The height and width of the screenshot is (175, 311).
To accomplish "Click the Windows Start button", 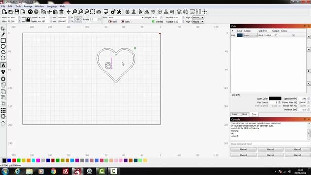I will pos(5,171).
